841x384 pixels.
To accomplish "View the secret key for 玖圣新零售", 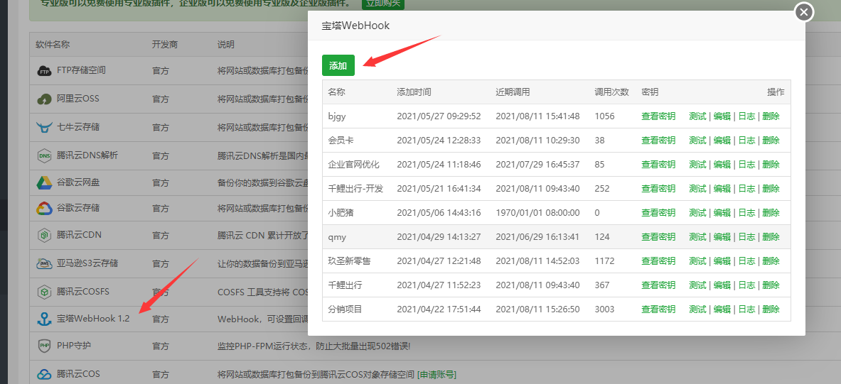I will point(658,260).
